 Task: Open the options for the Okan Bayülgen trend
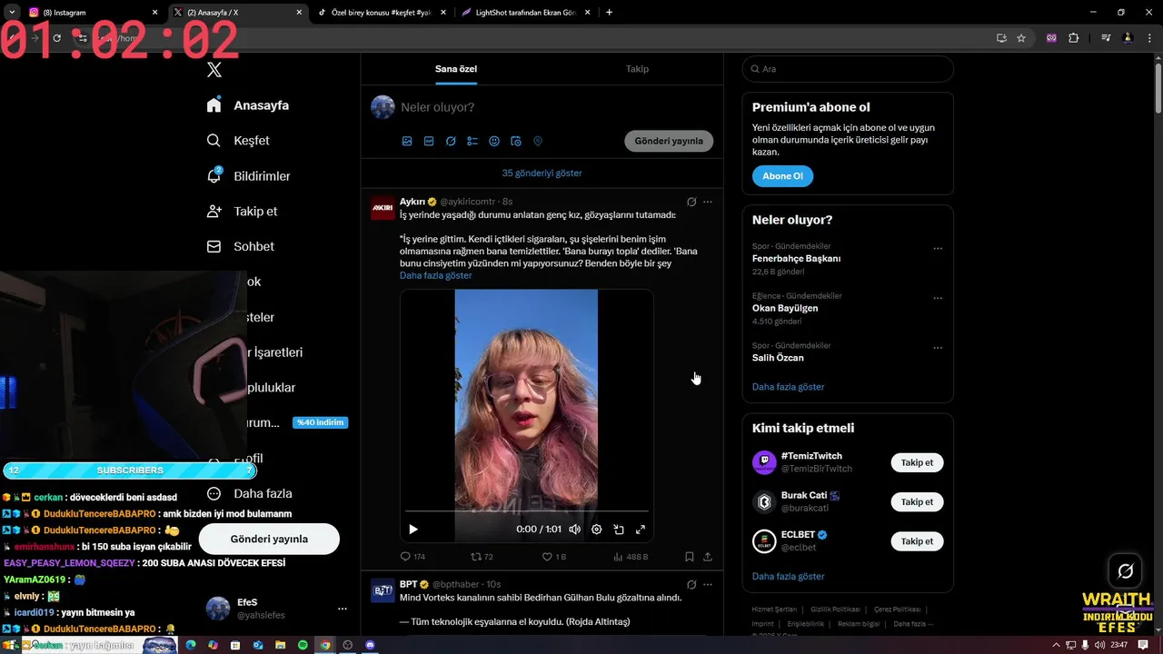click(938, 298)
